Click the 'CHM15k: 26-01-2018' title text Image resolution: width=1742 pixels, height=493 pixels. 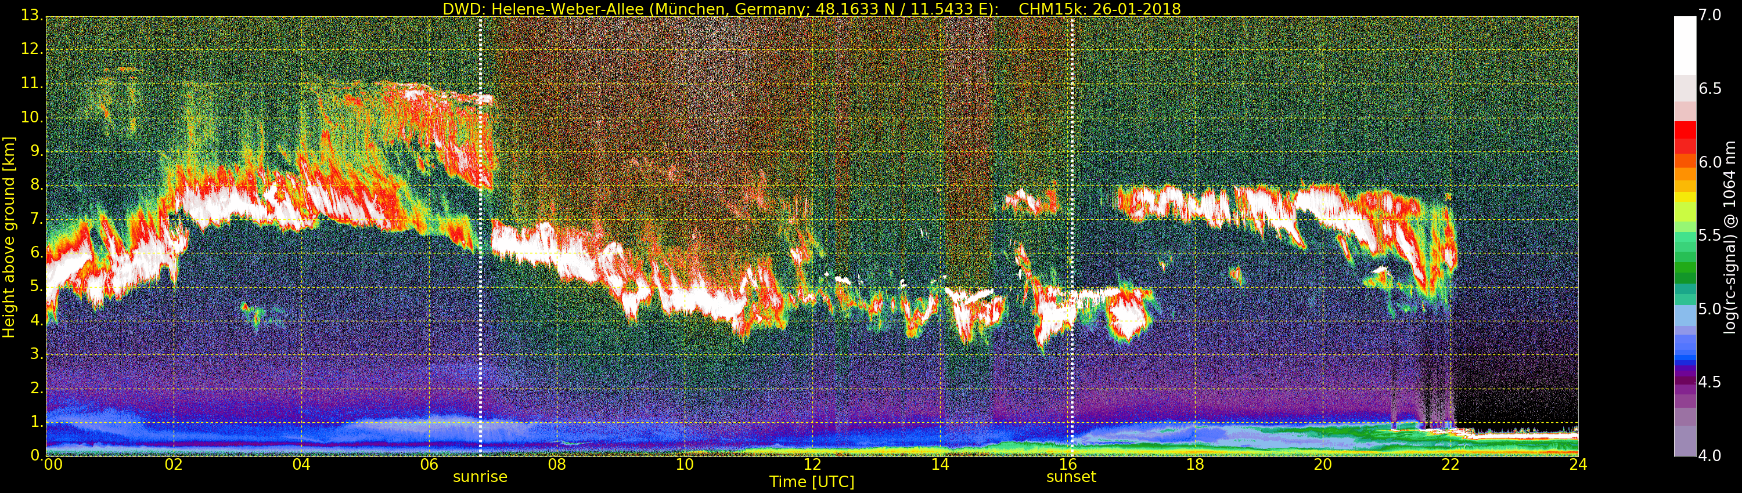1100,9
